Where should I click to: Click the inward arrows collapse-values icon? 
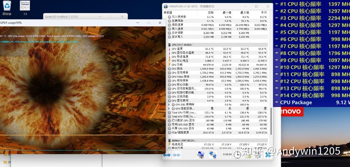tap(177, 155)
